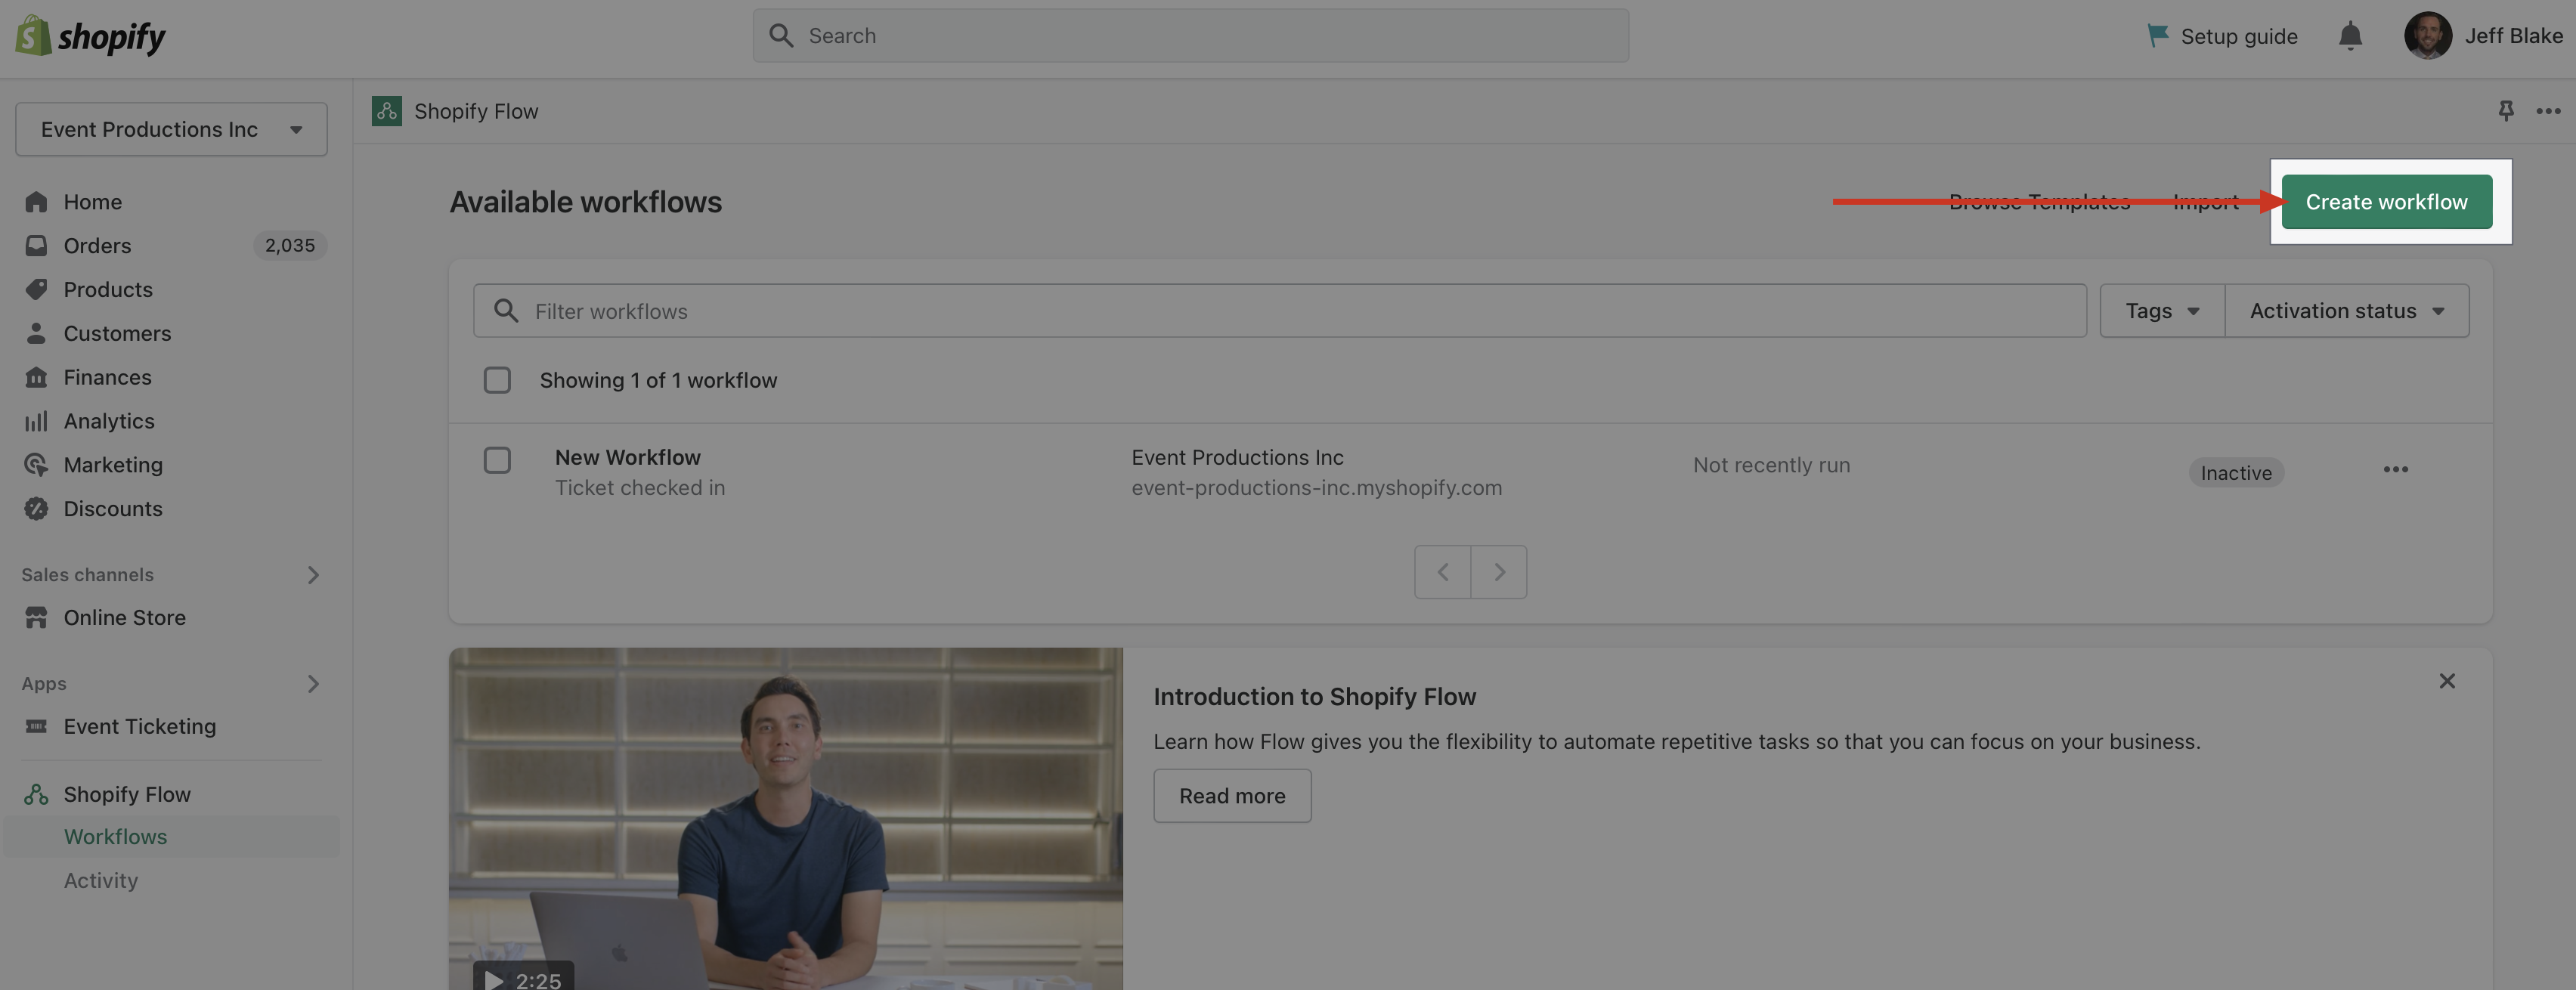Screen dimensions: 2576x990
Task: Click the Inactive status badge
Action: [x=2236, y=473]
